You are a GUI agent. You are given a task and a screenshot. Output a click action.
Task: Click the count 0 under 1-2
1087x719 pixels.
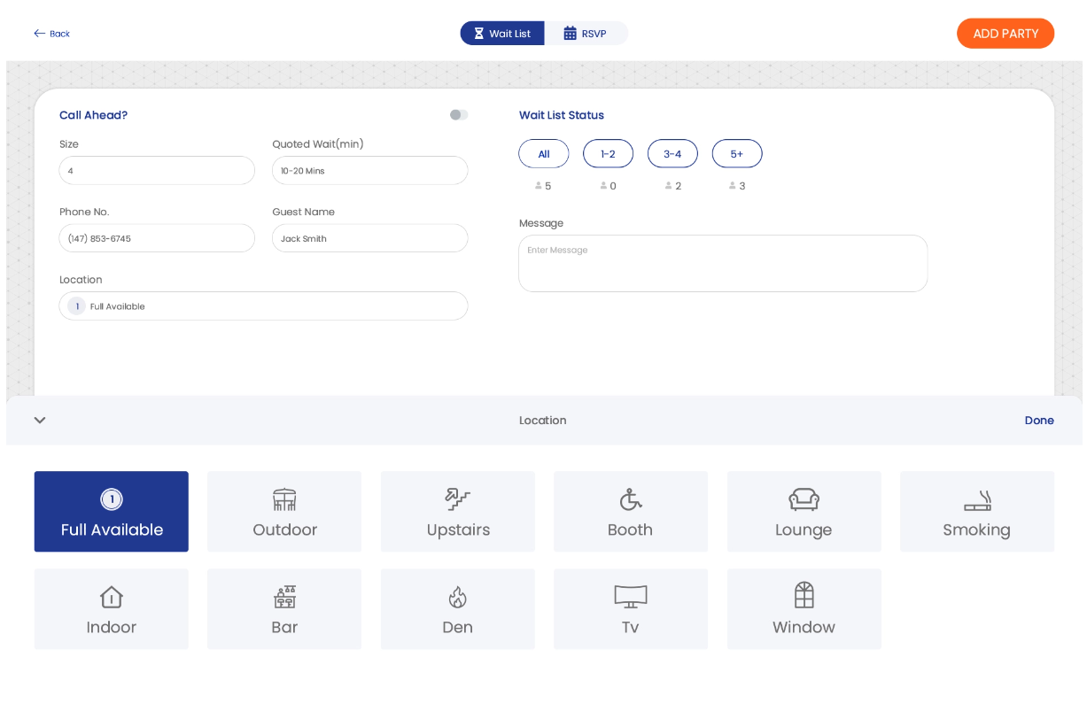pyautogui.click(x=613, y=186)
